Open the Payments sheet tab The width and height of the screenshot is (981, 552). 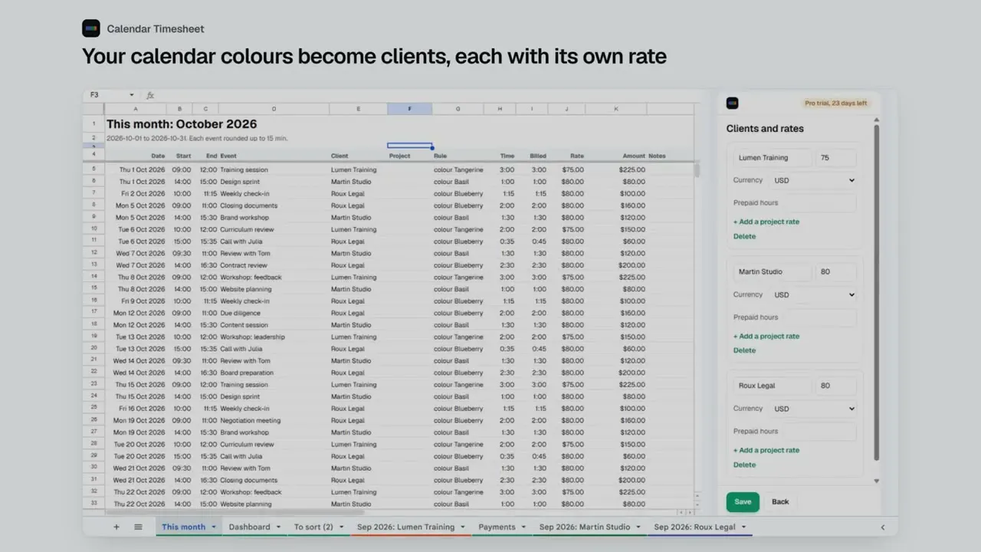click(x=497, y=527)
